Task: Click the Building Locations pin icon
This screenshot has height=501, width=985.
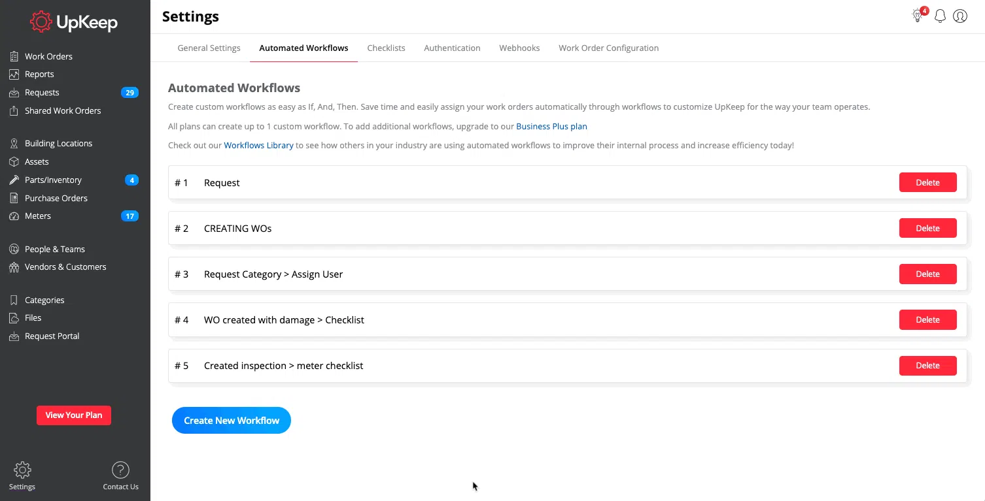Action: point(14,144)
